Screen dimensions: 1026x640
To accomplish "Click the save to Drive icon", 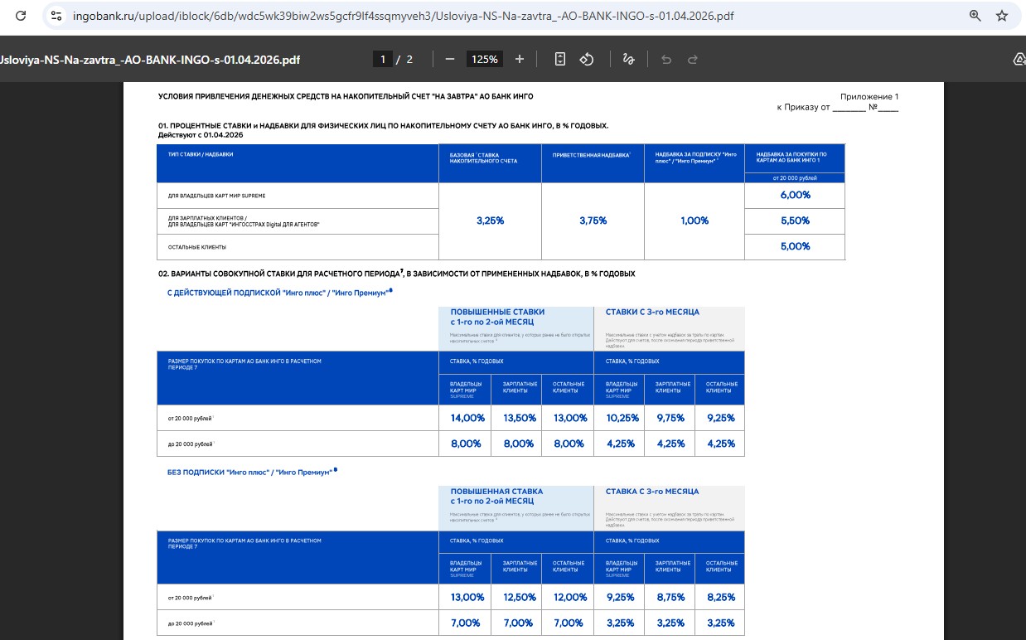I will pos(1019,59).
